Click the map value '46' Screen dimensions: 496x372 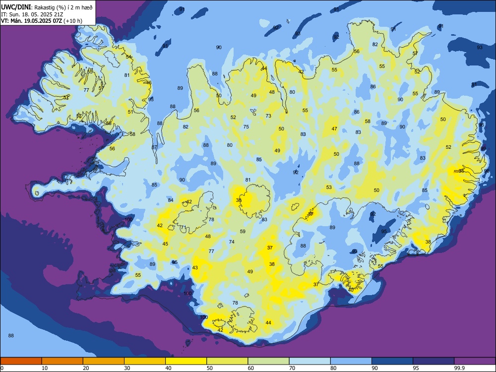(x=149, y=82)
